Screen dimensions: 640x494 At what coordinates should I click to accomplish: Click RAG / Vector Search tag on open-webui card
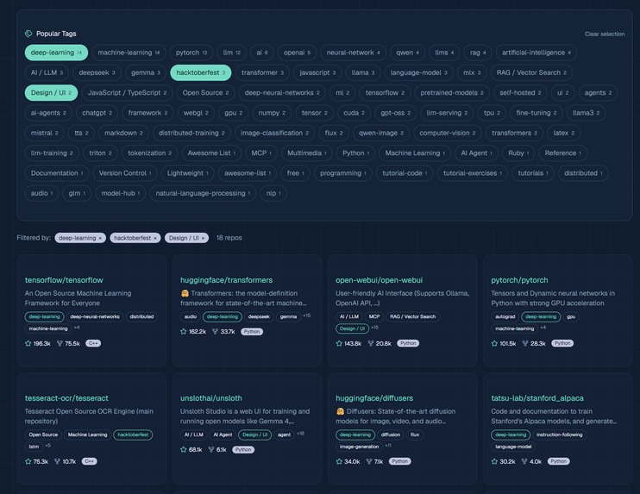(x=412, y=316)
